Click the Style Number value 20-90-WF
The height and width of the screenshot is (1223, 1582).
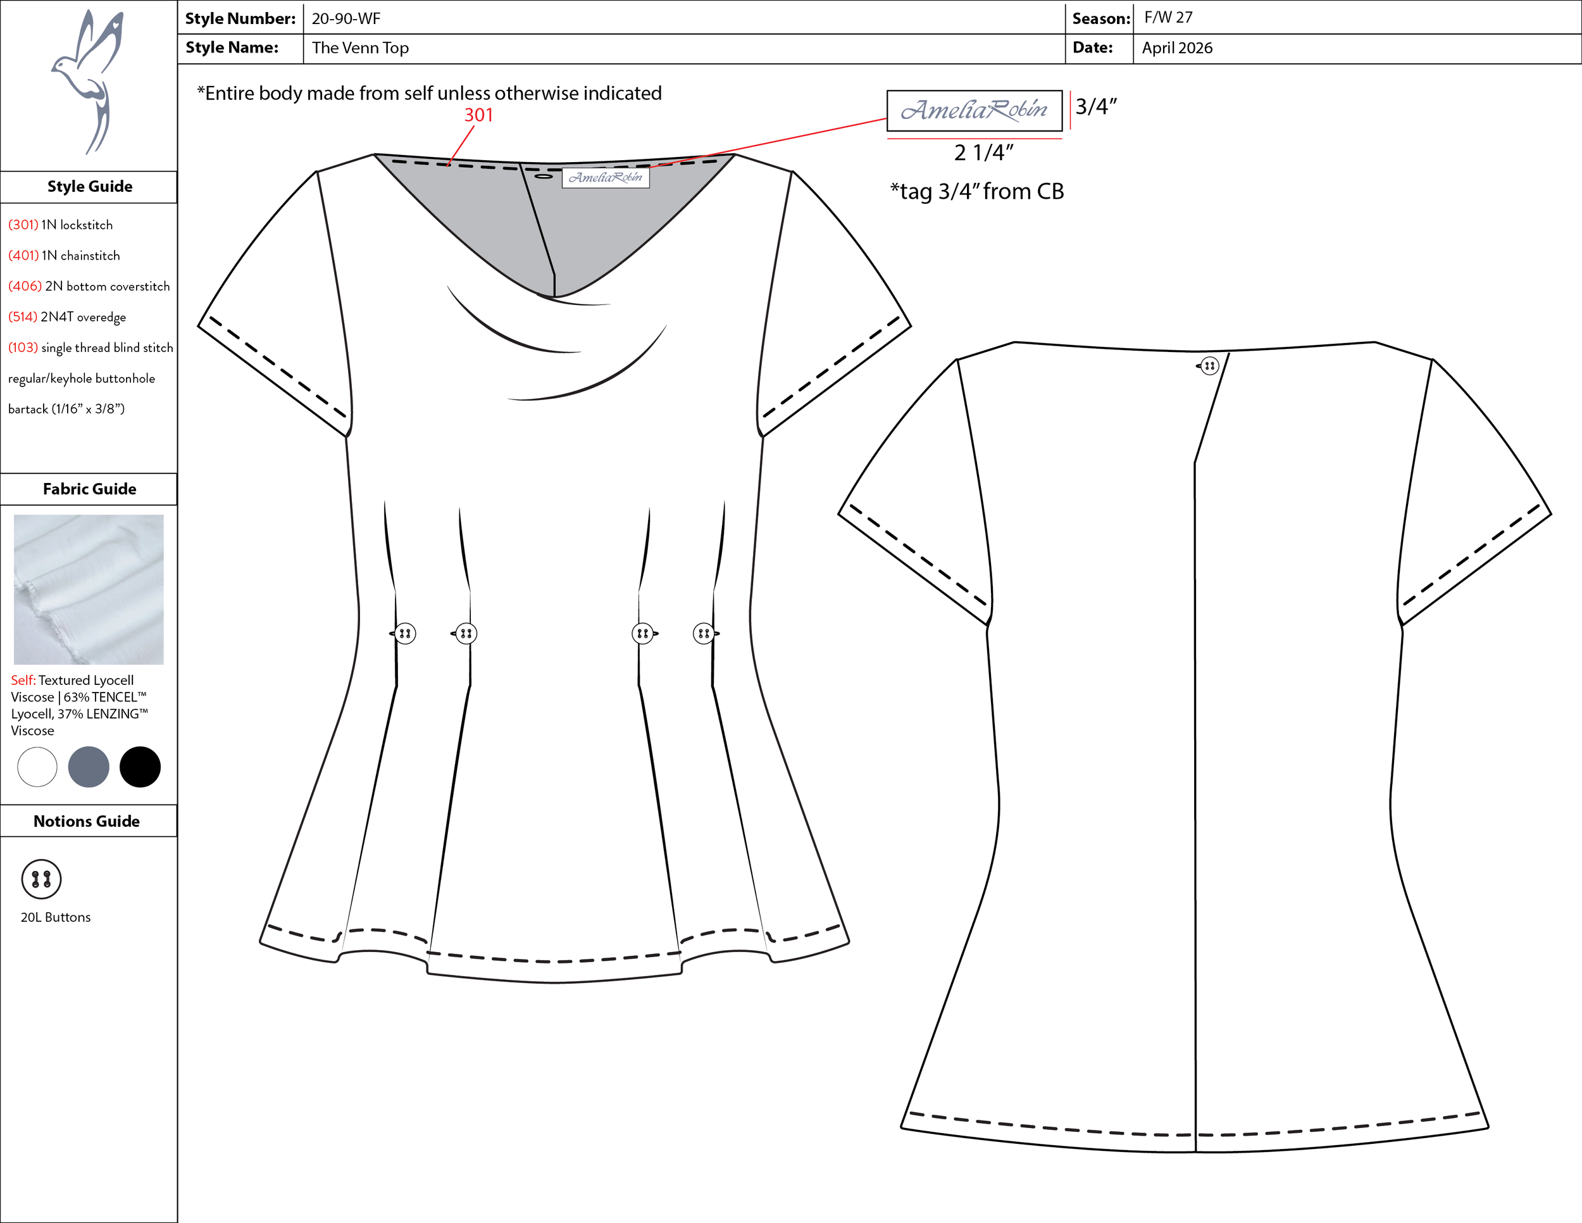click(x=346, y=18)
